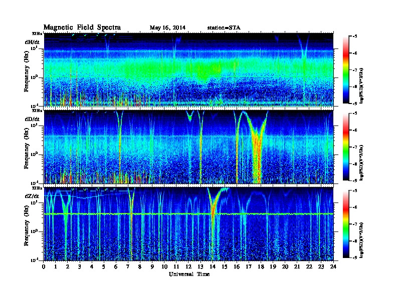The image size is (397, 306).
Task: Click the "9" tick on the Universal Time axis
Action: point(152,266)
